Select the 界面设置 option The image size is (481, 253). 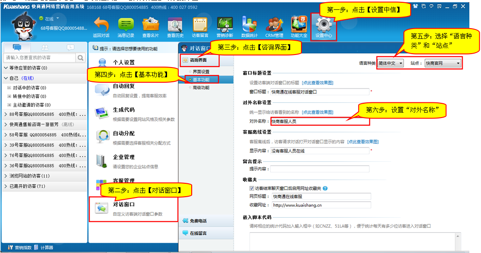201,72
